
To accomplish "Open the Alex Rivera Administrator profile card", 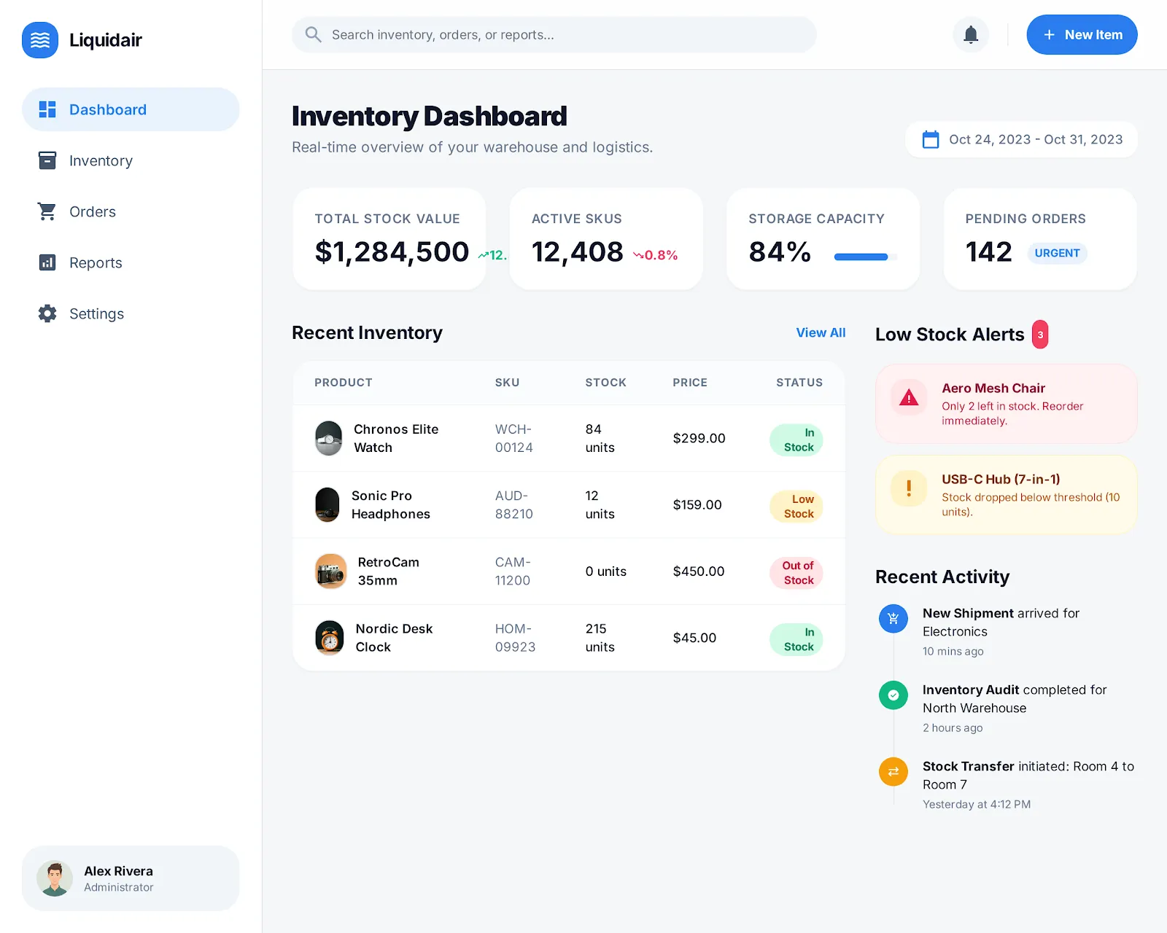I will 131,878.
